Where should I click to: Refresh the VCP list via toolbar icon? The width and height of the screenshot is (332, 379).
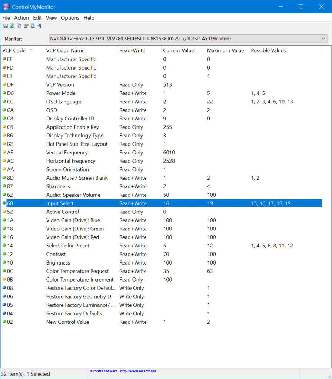click(12, 26)
